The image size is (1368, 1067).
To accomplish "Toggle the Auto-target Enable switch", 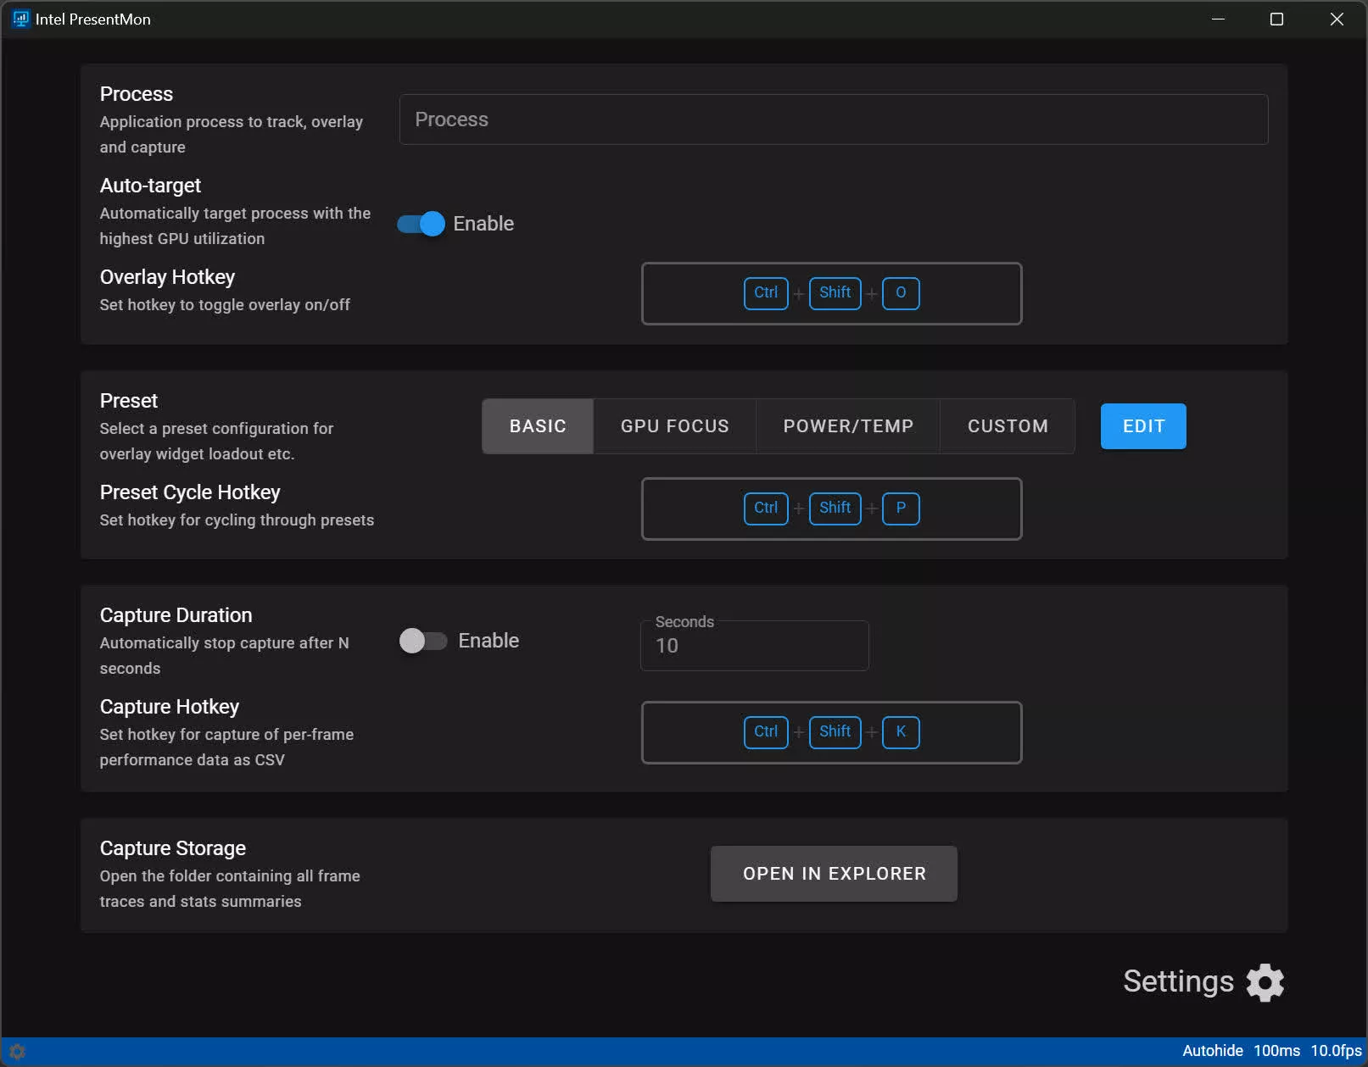I will click(x=421, y=224).
